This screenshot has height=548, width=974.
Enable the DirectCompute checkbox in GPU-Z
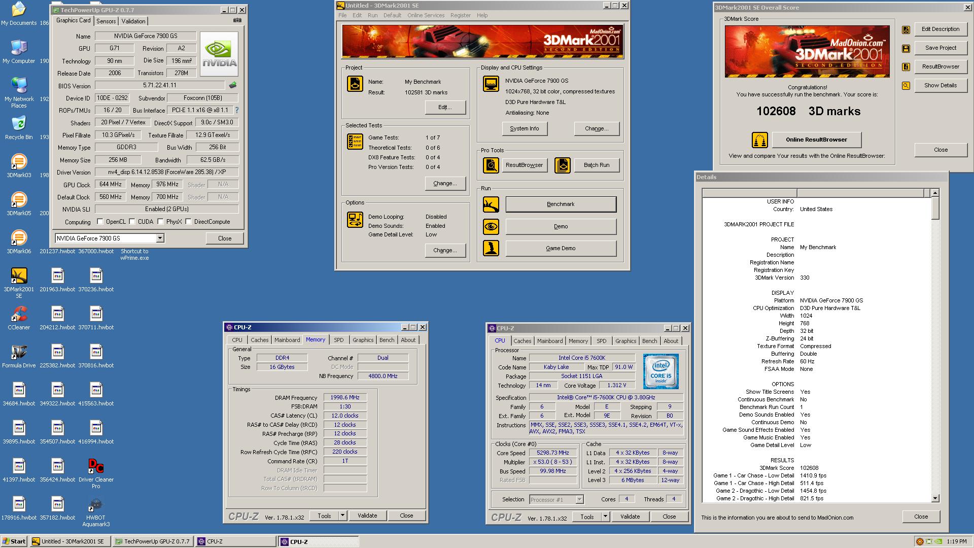(188, 221)
